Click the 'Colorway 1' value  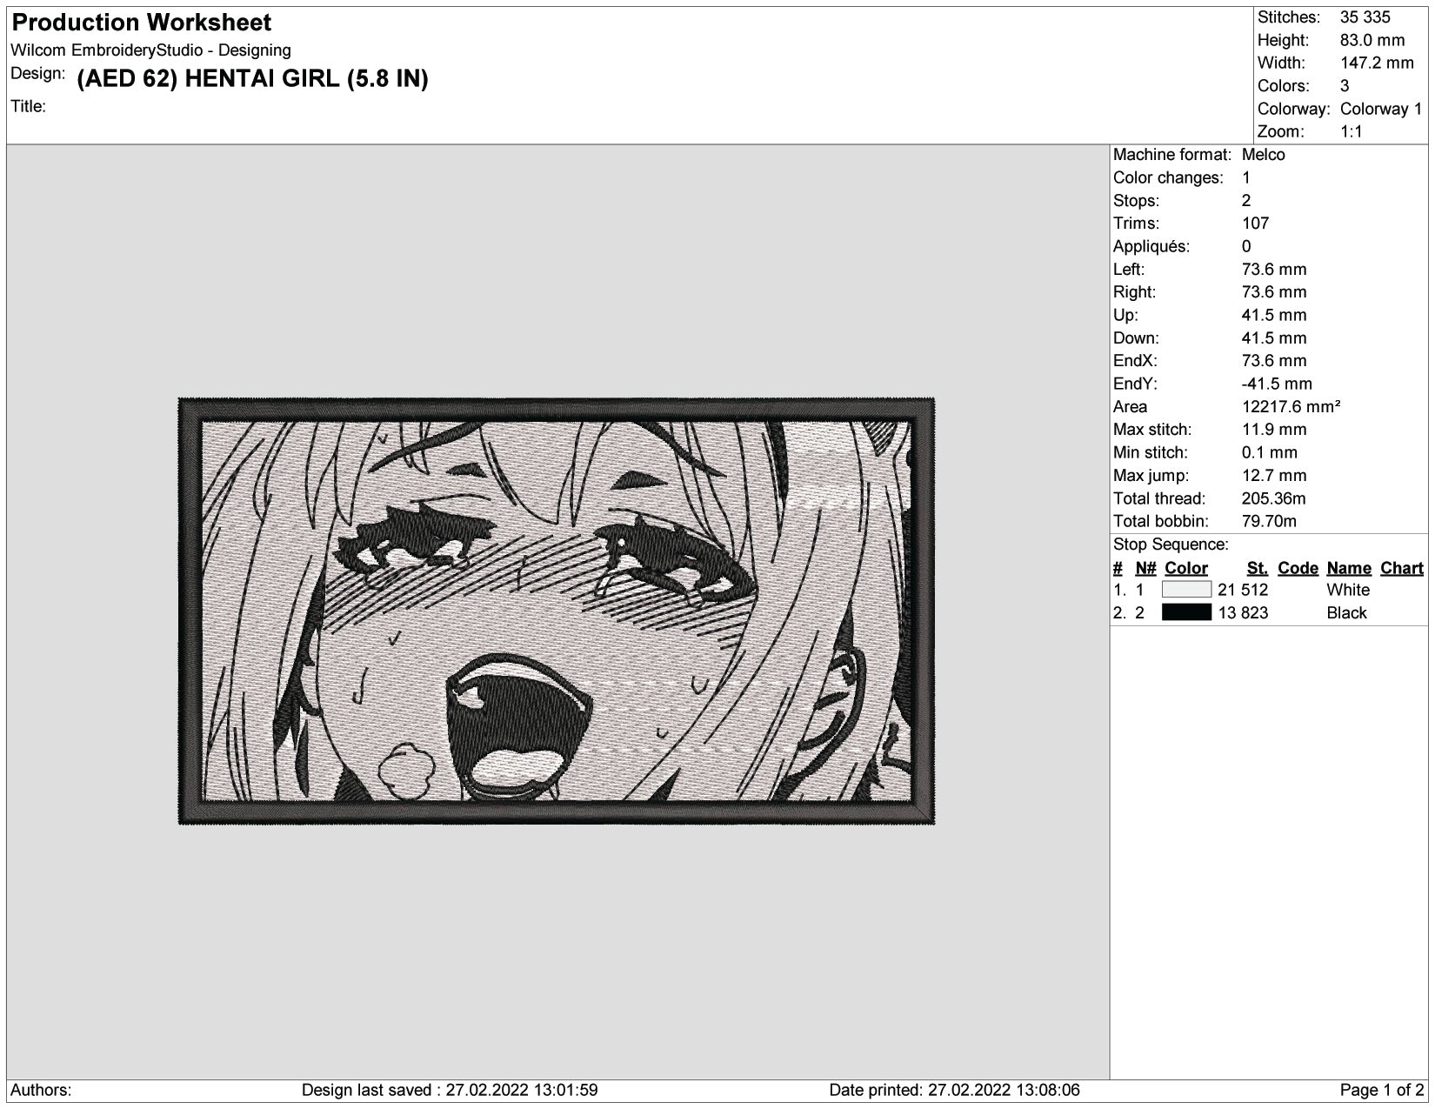tap(1381, 109)
